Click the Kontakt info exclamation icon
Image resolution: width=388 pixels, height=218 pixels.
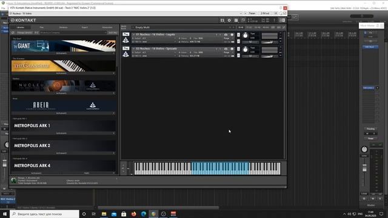pos(274,20)
